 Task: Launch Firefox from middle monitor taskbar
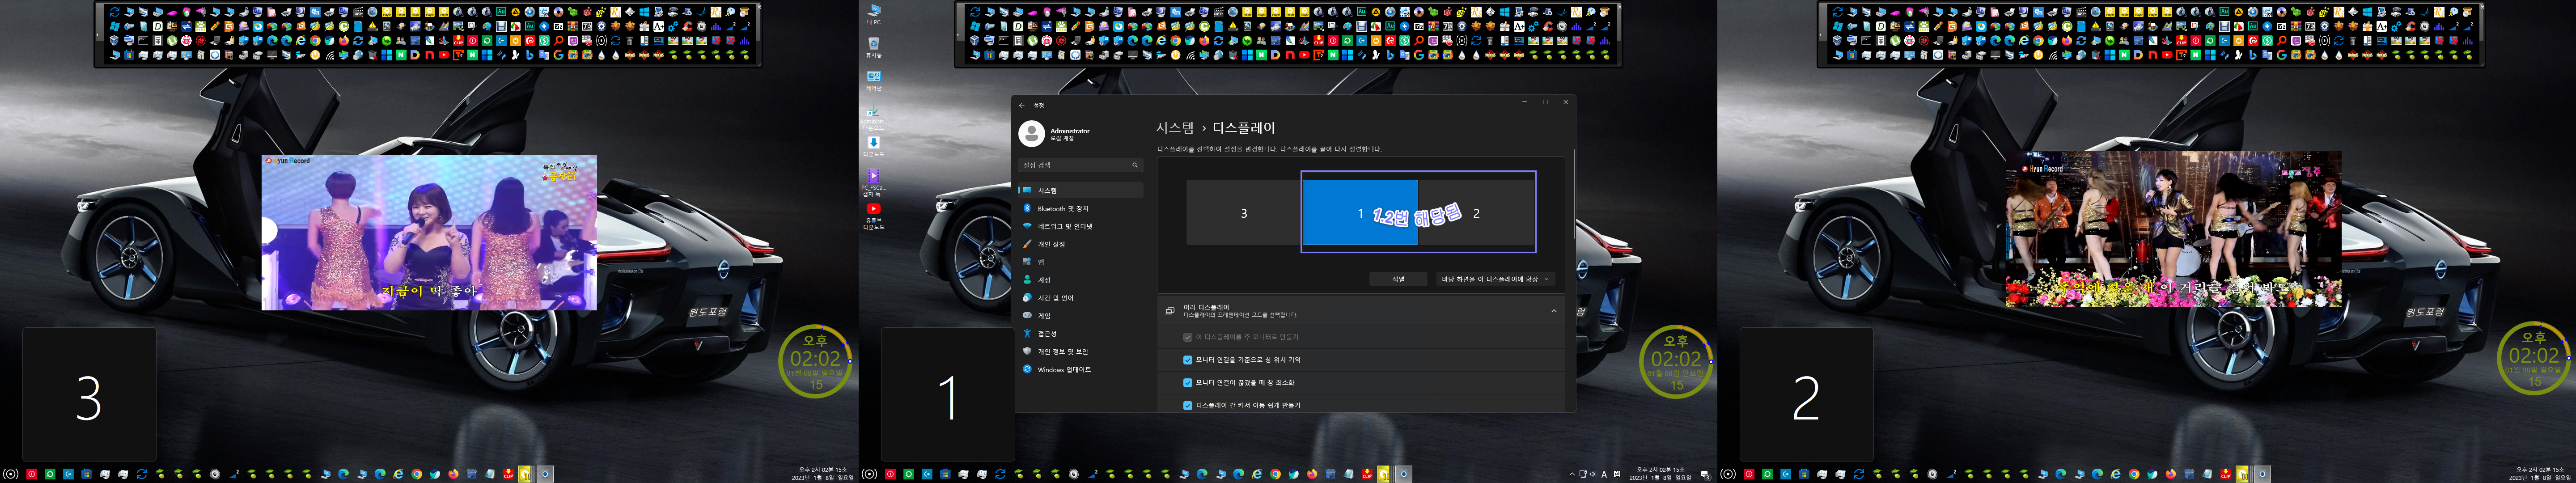tap(1312, 474)
